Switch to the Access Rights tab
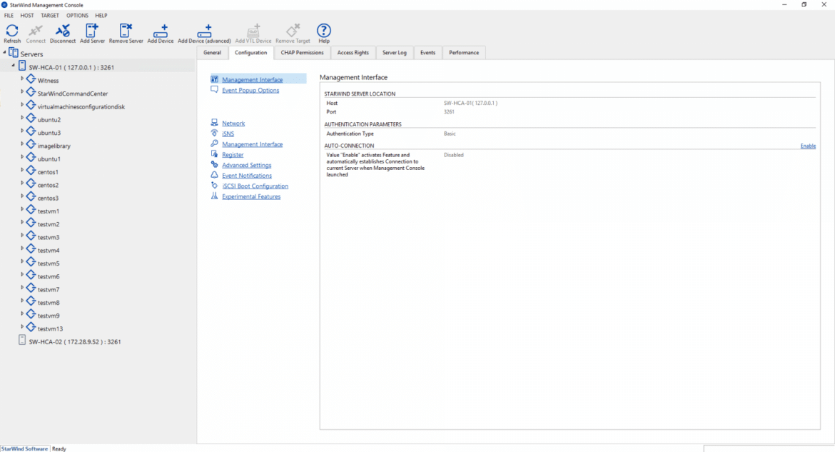Image resolution: width=835 pixels, height=452 pixels. pos(353,53)
